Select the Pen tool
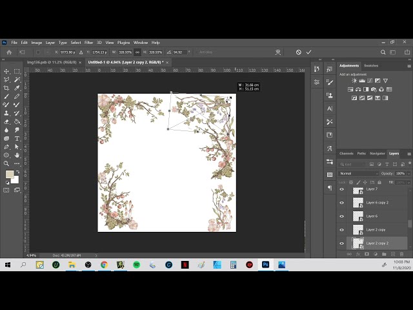Image resolution: width=413 pixels, height=310 pixels. [x=6, y=147]
